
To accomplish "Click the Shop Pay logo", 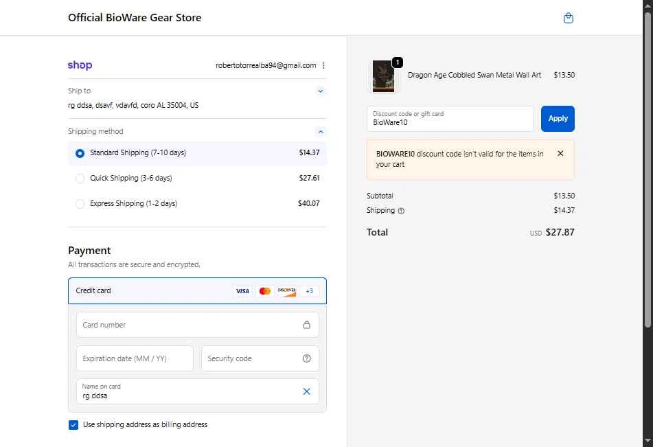I will (80, 65).
